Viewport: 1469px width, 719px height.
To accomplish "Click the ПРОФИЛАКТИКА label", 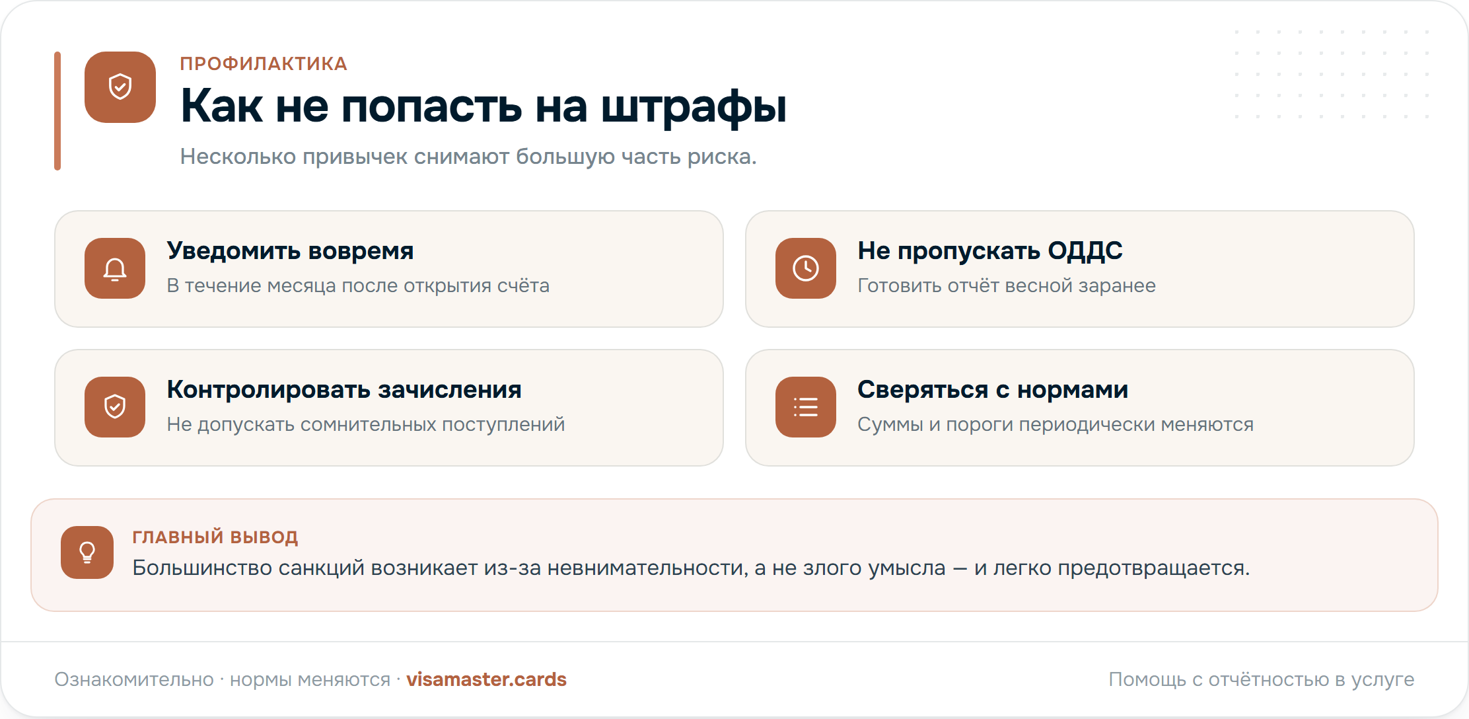I will point(264,63).
